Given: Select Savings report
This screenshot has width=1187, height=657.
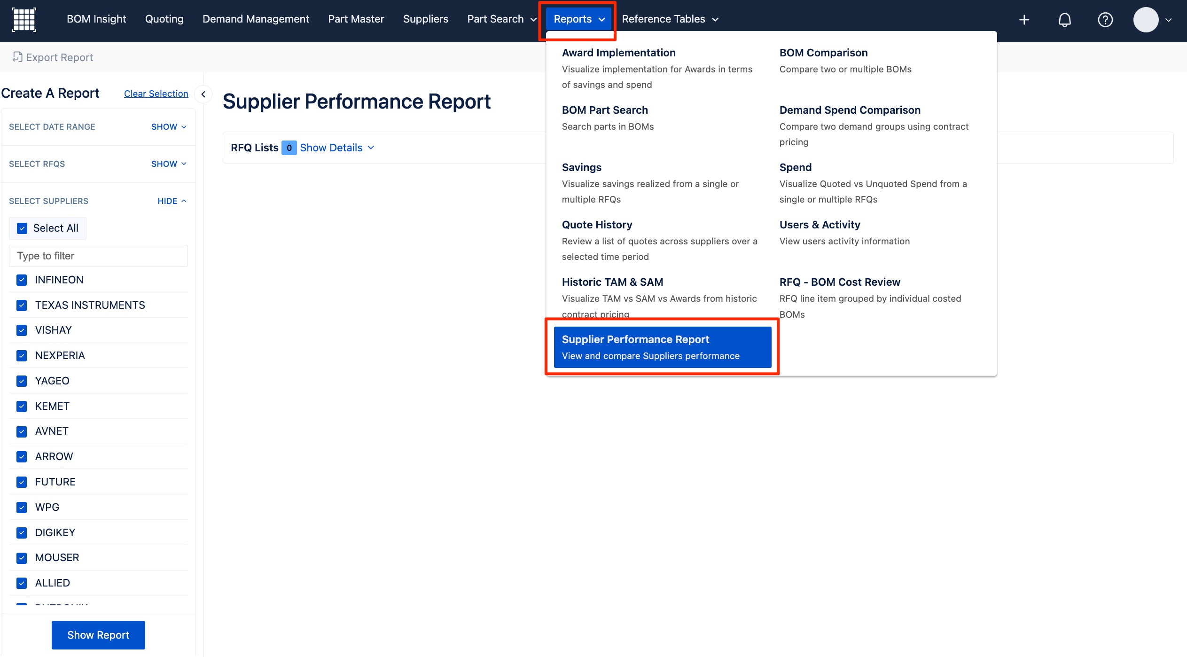Looking at the screenshot, I should (x=662, y=183).
